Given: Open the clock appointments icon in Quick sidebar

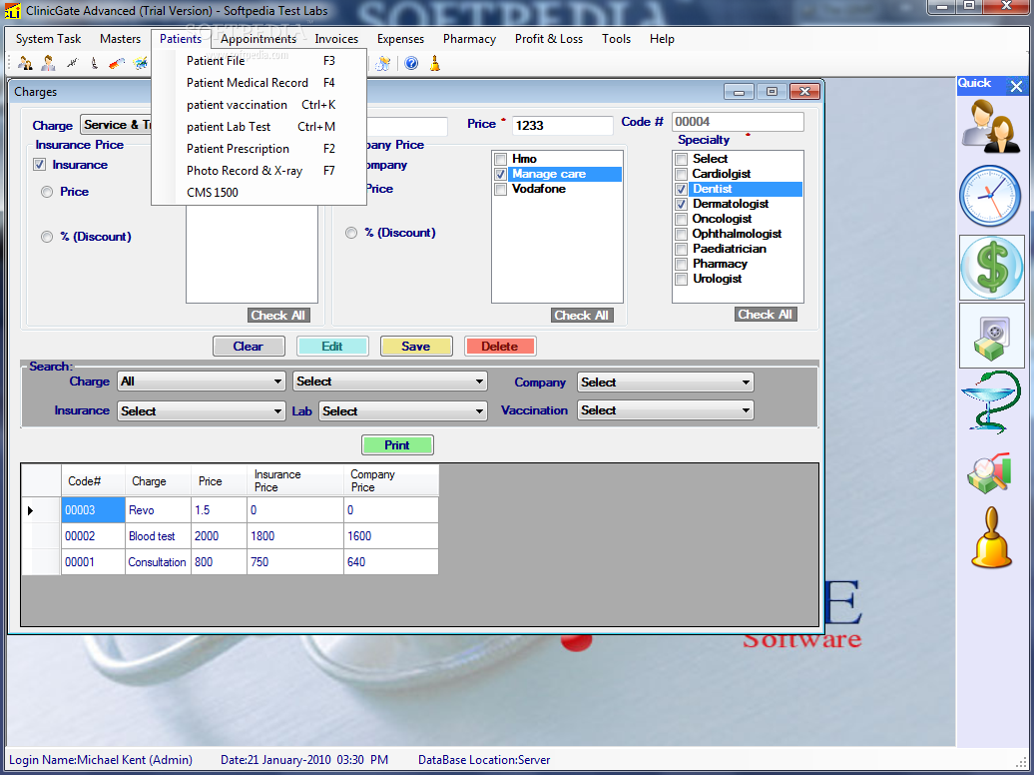Looking at the screenshot, I should tap(990, 196).
